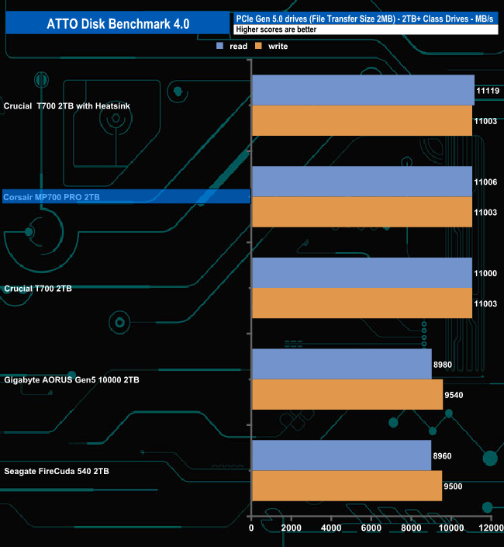Click the orange write legend swatch
504x547 pixels.
pos(258,46)
